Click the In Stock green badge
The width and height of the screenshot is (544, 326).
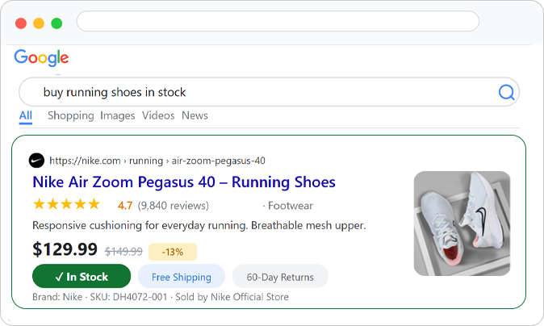[x=82, y=276]
